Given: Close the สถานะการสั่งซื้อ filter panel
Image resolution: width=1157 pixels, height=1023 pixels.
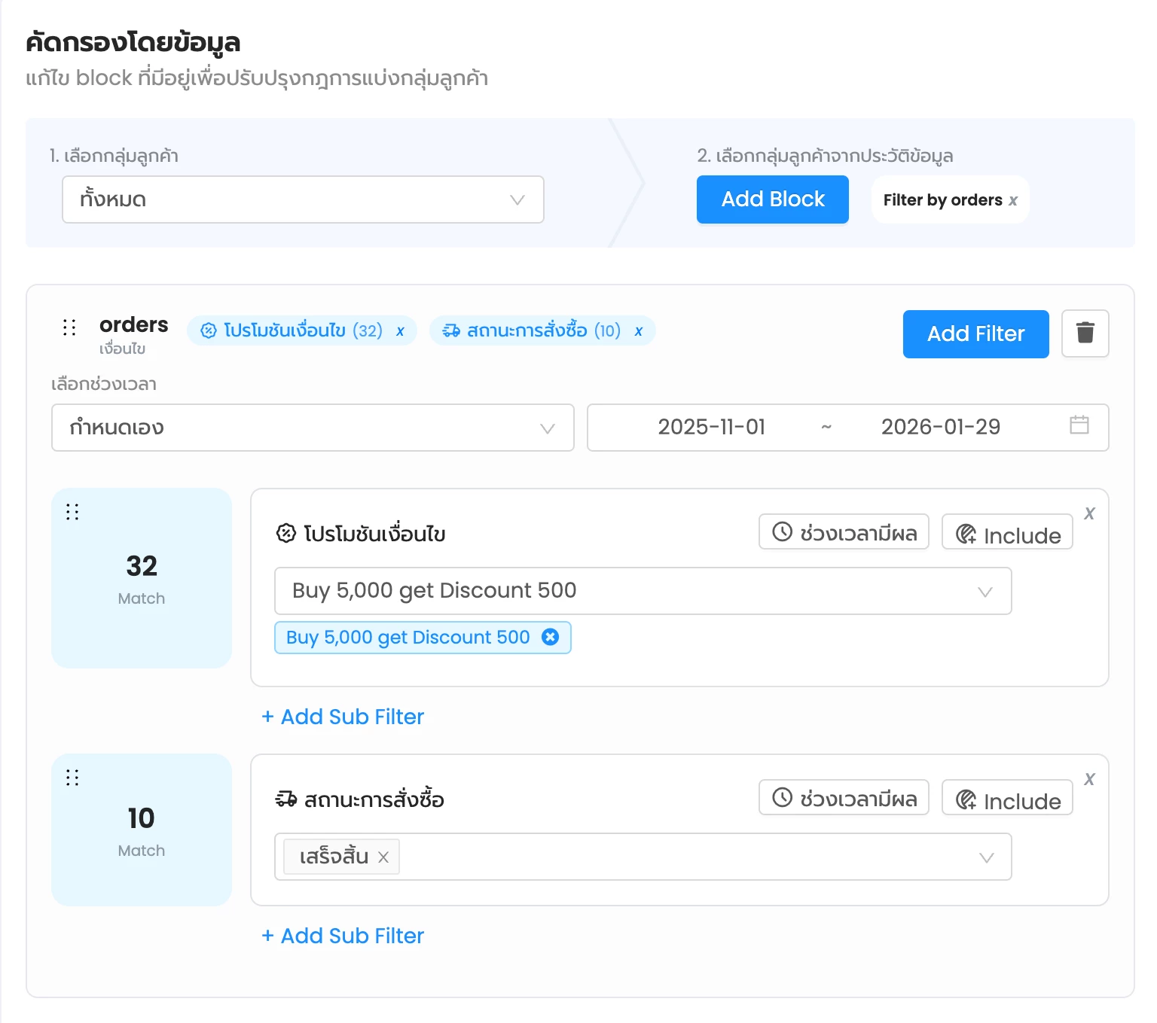Looking at the screenshot, I should pos(1089,779).
